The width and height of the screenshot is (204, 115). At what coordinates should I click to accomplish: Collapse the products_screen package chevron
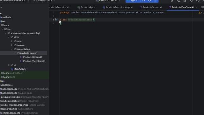tap(15, 53)
